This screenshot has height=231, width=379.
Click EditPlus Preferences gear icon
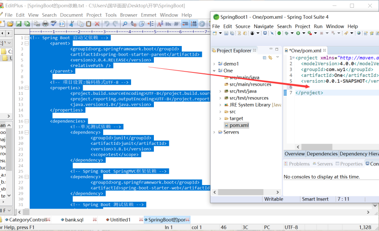pos(202,24)
